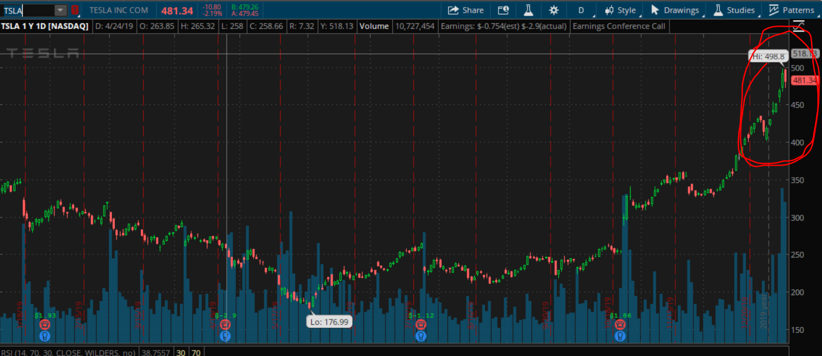
Task: Open the Style menu
Action: (620, 10)
